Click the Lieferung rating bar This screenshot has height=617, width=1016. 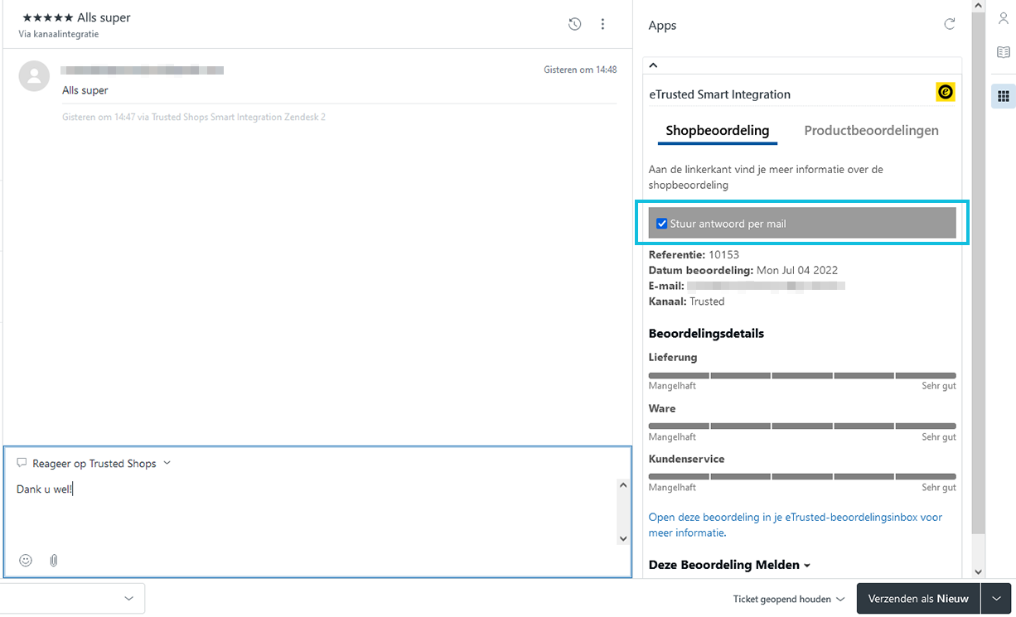pos(802,376)
